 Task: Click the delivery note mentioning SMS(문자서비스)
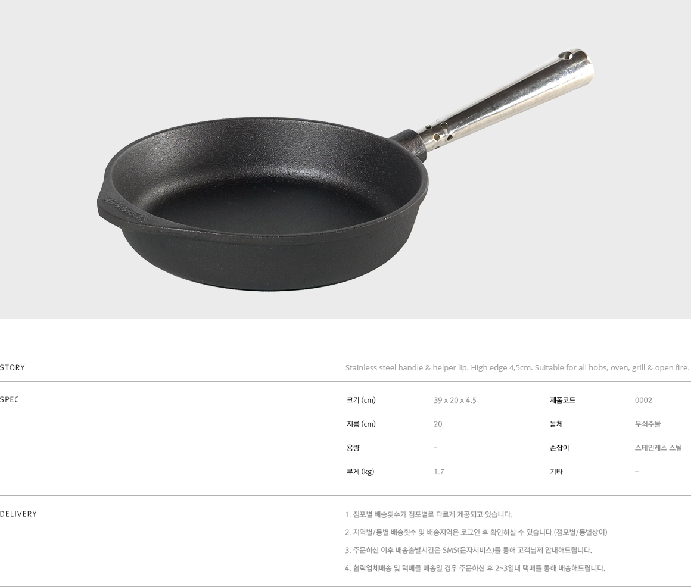(x=468, y=550)
